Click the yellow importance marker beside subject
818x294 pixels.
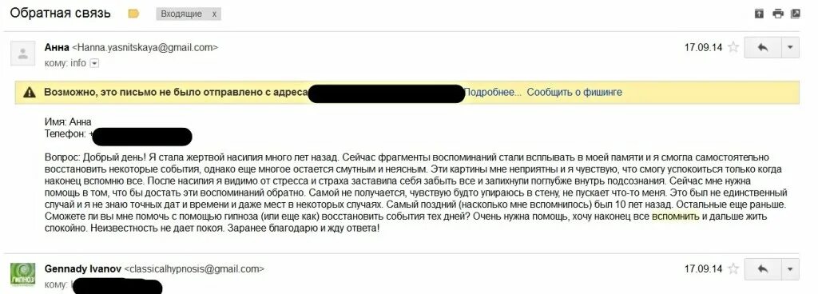(133, 14)
